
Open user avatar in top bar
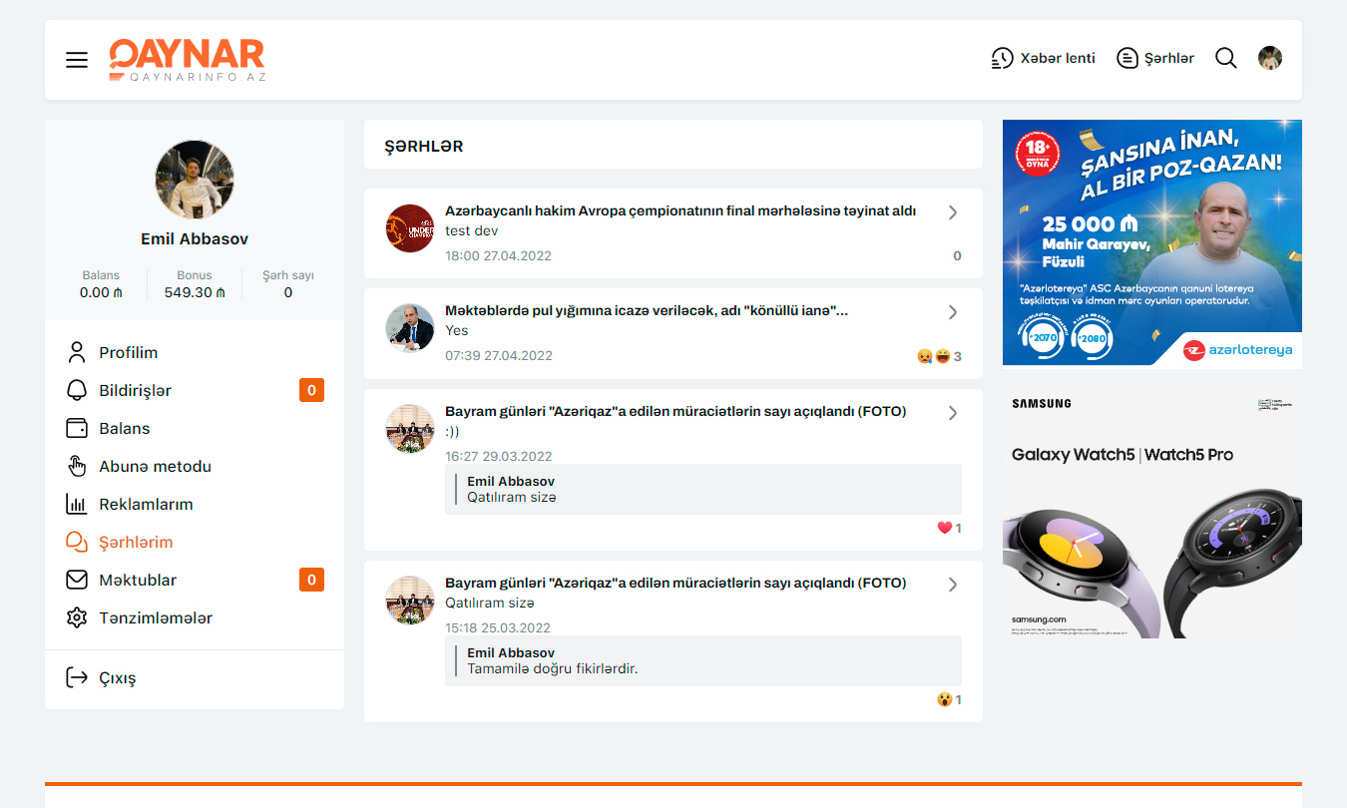click(1269, 58)
